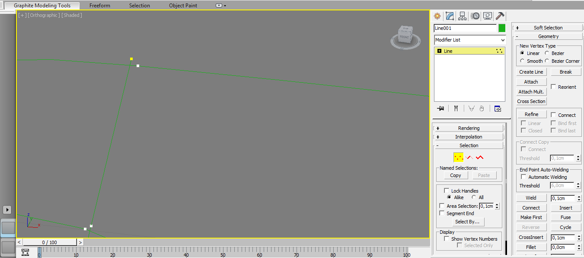The width and height of the screenshot is (584, 258).
Task: Open the Object Paint tab
Action: click(x=183, y=6)
